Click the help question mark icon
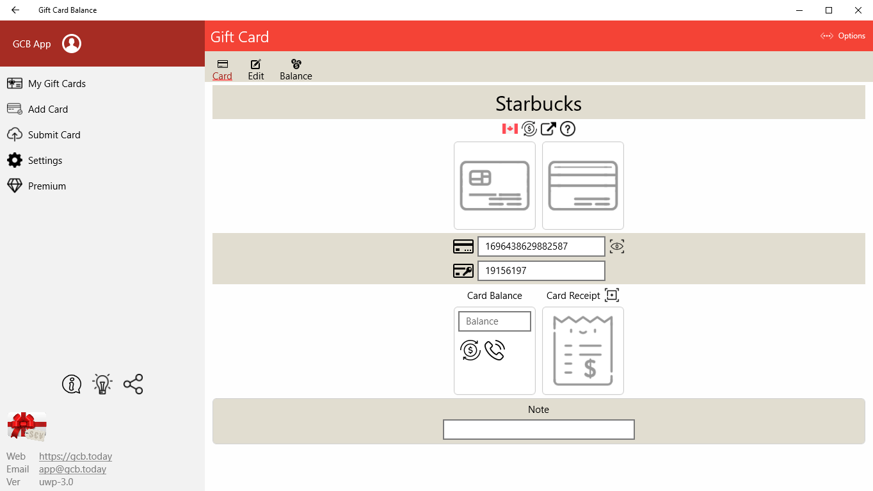Screen dimensions: 873x491 [568, 129]
